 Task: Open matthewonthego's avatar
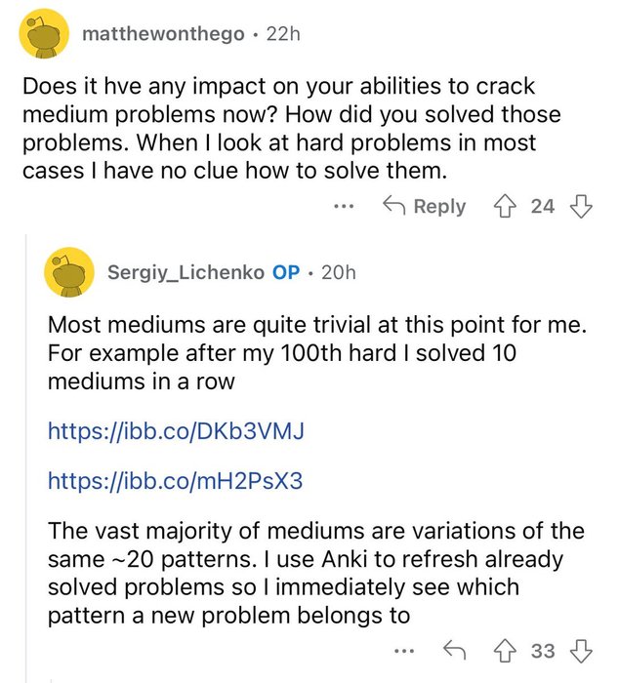(x=44, y=33)
